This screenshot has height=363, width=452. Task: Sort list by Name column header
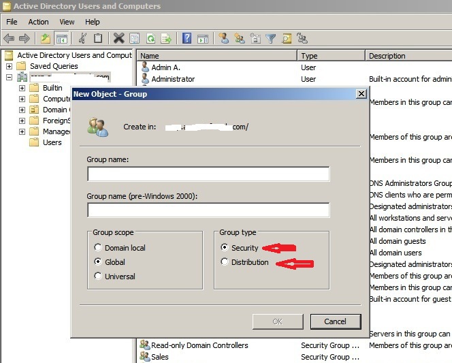(x=217, y=56)
